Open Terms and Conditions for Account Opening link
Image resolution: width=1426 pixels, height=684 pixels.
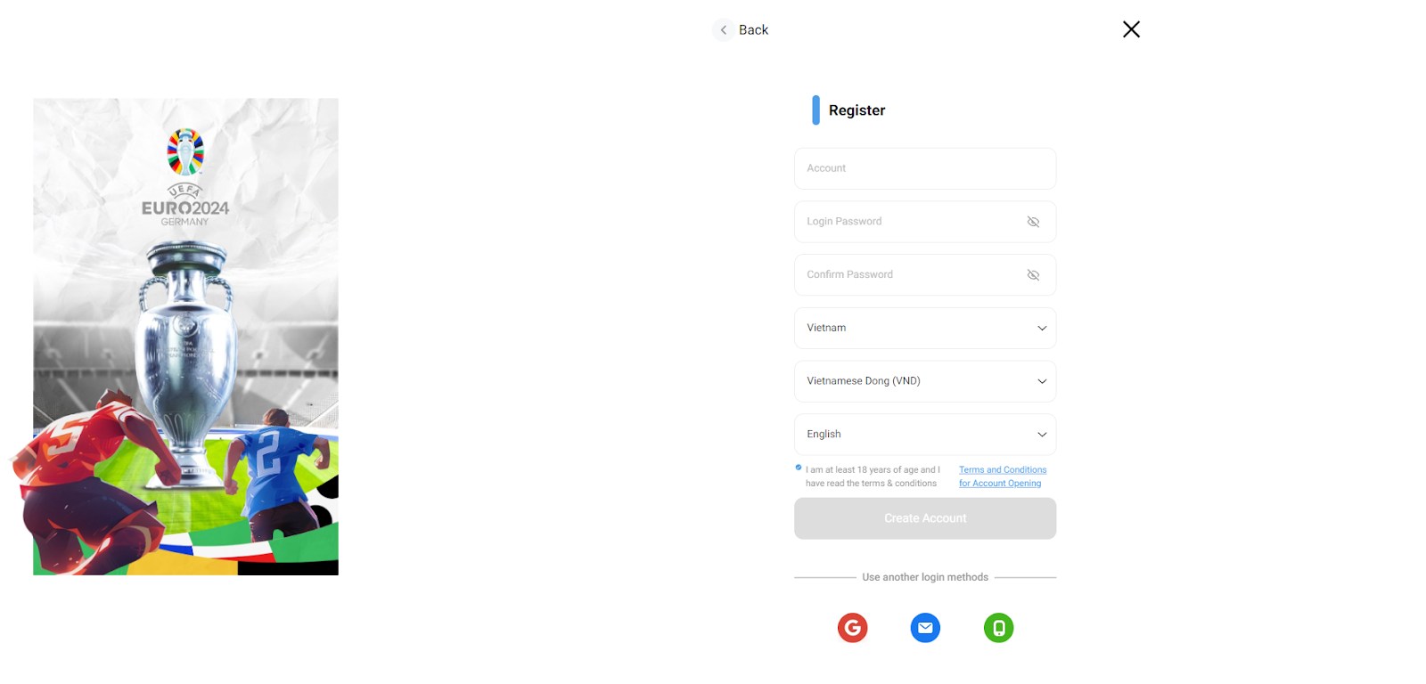point(1003,476)
